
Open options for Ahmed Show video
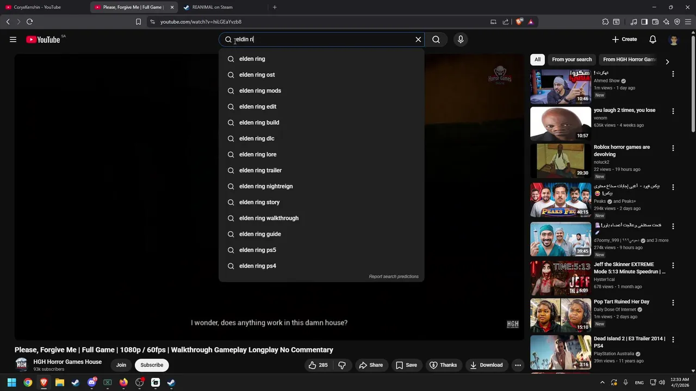point(673,74)
